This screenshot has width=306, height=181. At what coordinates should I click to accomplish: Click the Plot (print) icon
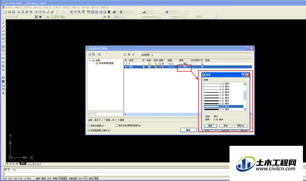(x=19, y=12)
